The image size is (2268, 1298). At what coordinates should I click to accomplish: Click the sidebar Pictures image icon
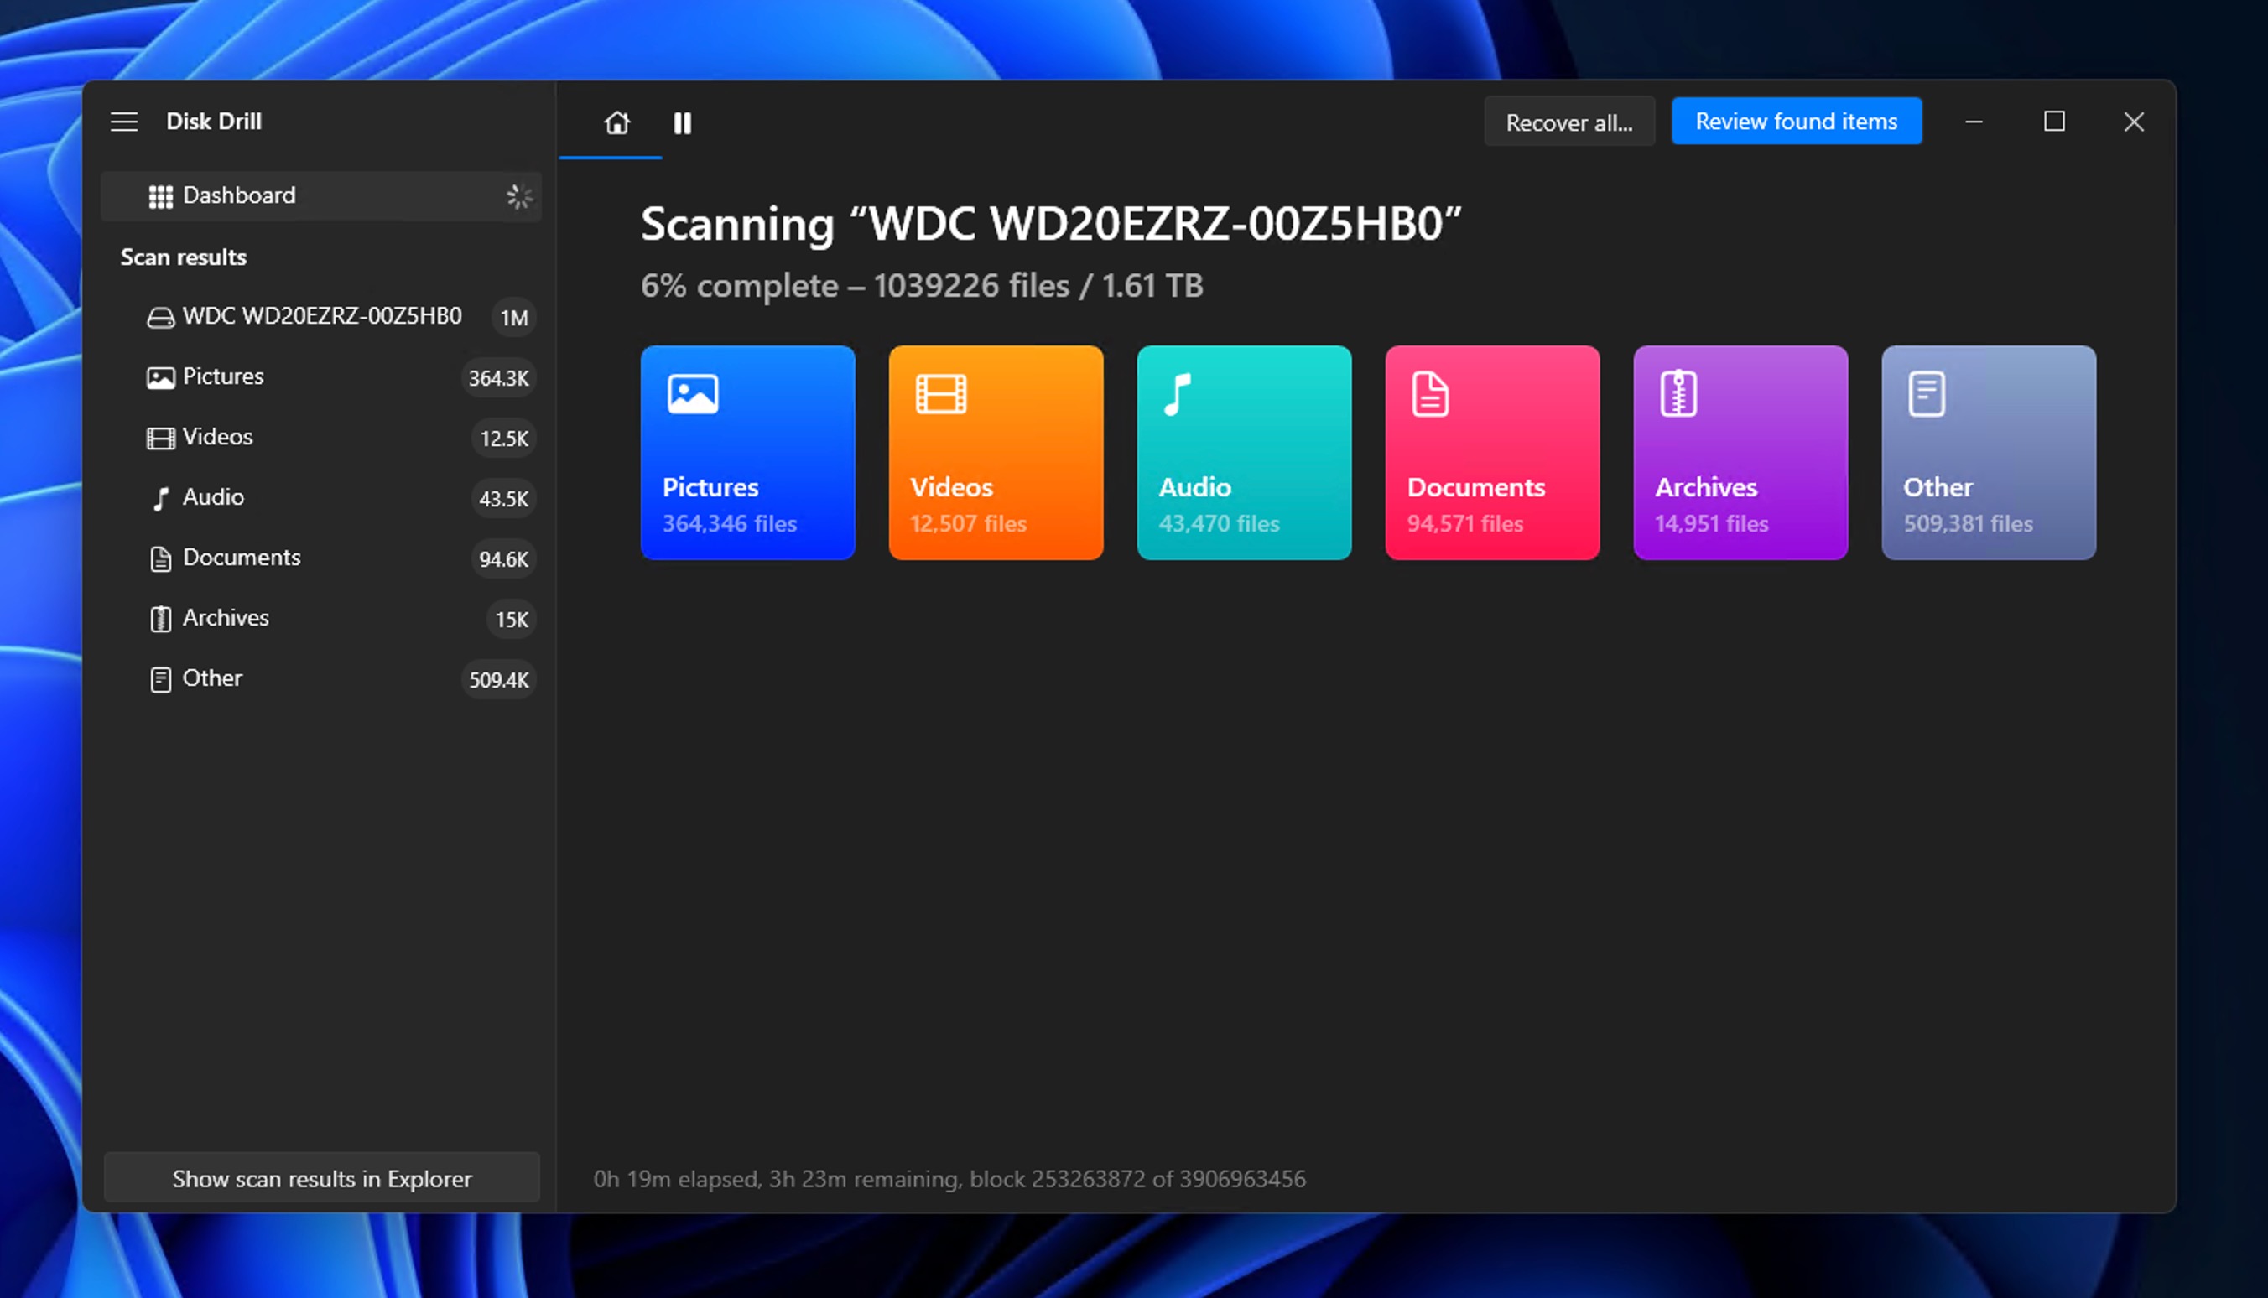[x=160, y=378]
